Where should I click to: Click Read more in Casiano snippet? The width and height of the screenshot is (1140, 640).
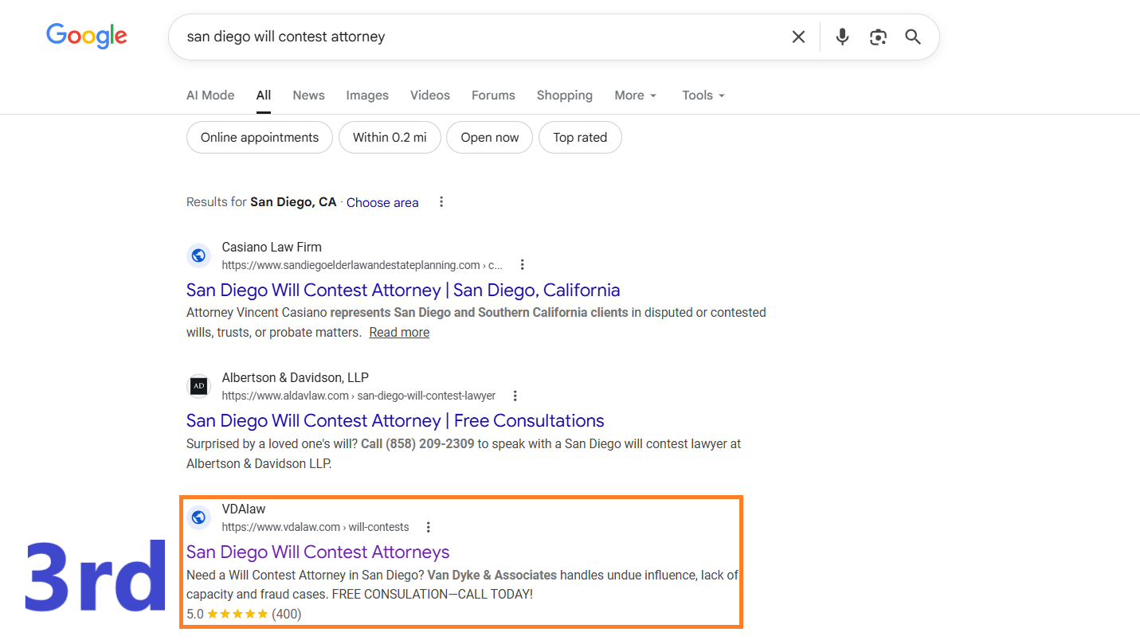tap(399, 333)
